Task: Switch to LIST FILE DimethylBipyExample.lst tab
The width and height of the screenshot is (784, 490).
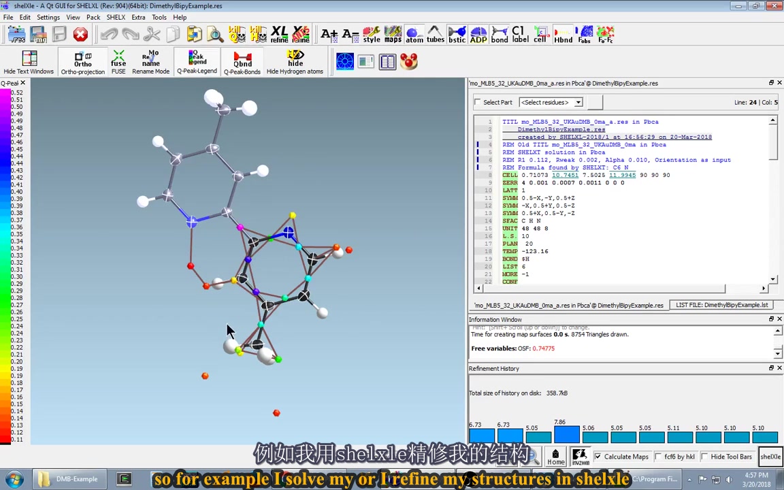Action: 721,305
